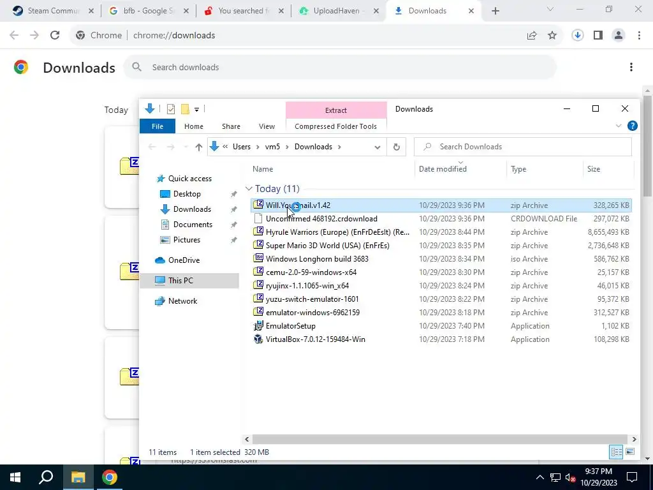653x490 pixels.
Task: Show hidden system tray icons chevron
Action: tap(539, 477)
